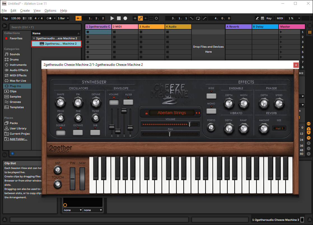
Task: Click the Add Folder link
Action: pos(18,139)
